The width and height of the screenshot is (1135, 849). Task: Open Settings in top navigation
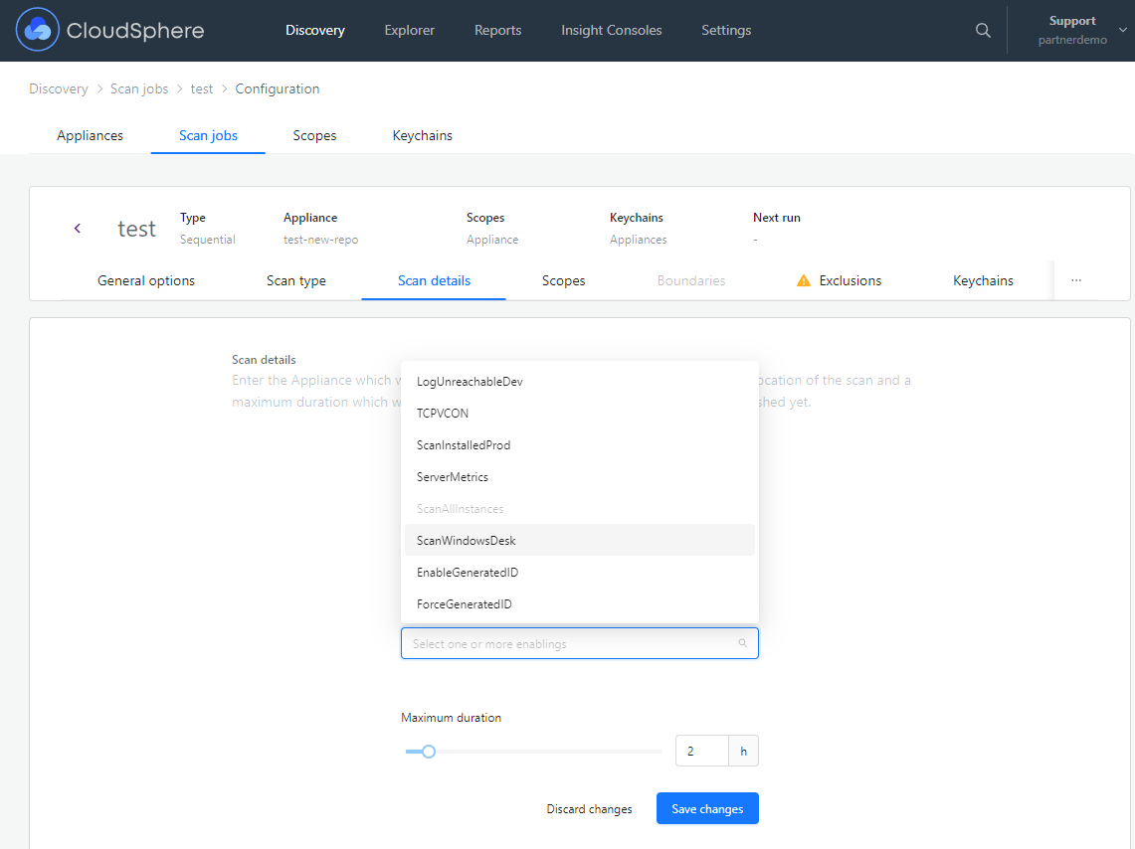click(x=726, y=31)
